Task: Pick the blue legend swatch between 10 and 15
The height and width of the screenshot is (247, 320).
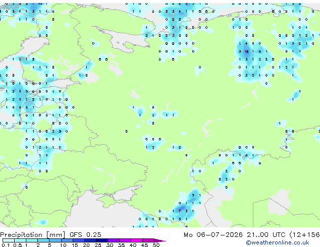Action: click(x=67, y=240)
